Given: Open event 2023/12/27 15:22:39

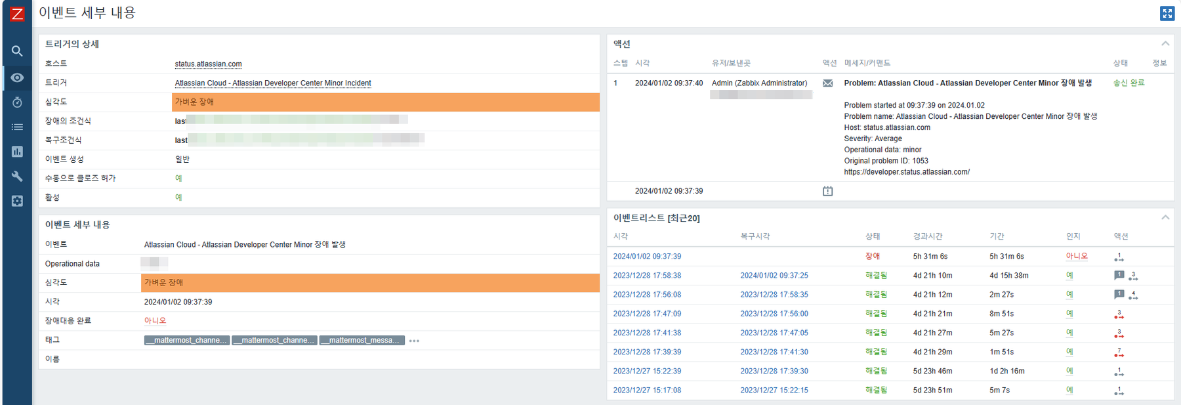Looking at the screenshot, I should pos(647,371).
